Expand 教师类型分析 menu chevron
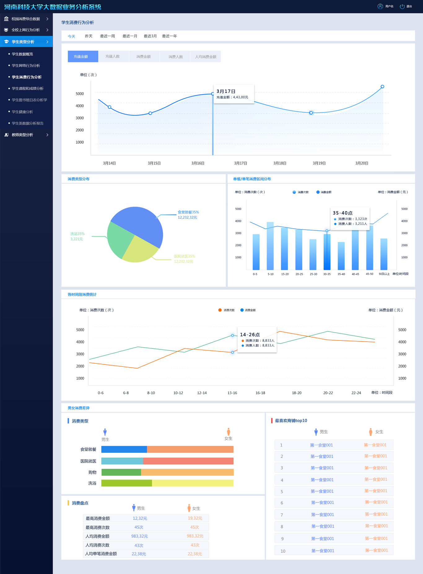423x574 pixels. 47,135
